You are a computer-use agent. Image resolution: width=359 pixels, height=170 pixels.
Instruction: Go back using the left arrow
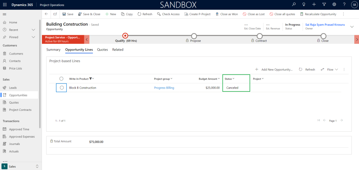[46, 14]
